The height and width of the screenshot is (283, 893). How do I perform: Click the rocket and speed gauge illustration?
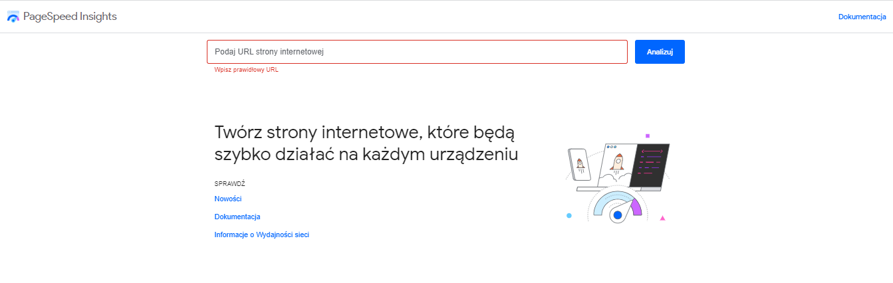(x=617, y=178)
